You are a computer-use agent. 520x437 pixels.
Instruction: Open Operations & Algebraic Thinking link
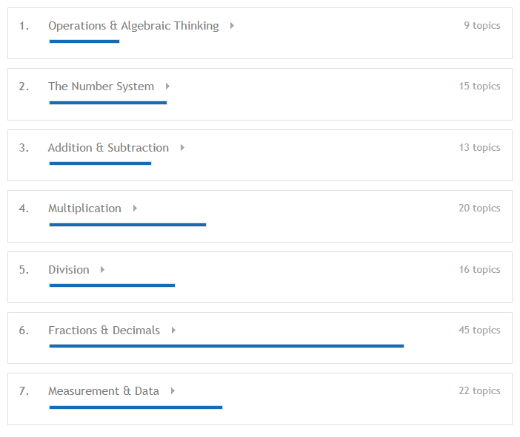(x=133, y=26)
